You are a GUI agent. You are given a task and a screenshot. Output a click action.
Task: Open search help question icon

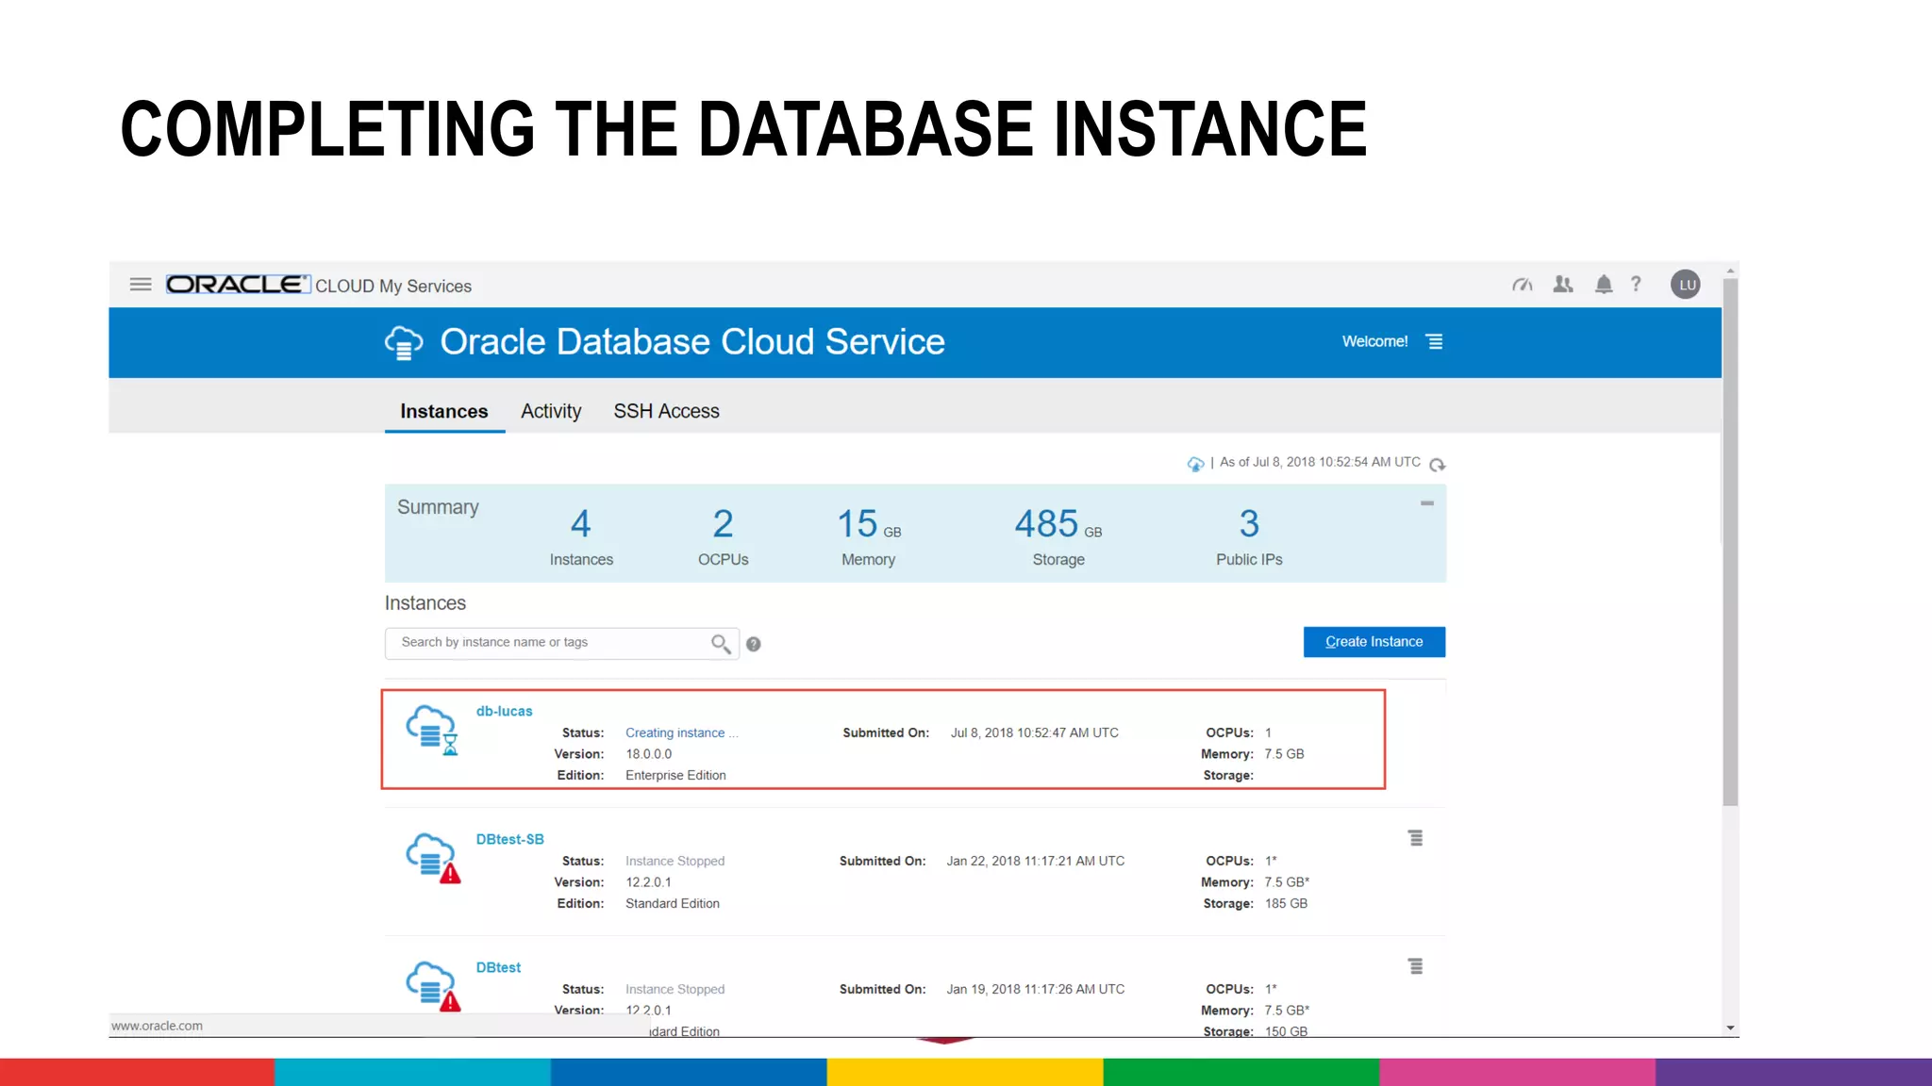pyautogui.click(x=753, y=644)
